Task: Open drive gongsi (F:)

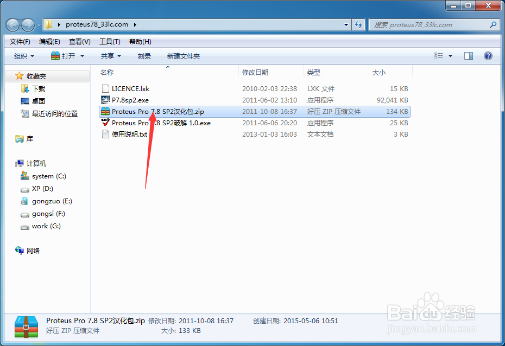Action: coord(48,214)
